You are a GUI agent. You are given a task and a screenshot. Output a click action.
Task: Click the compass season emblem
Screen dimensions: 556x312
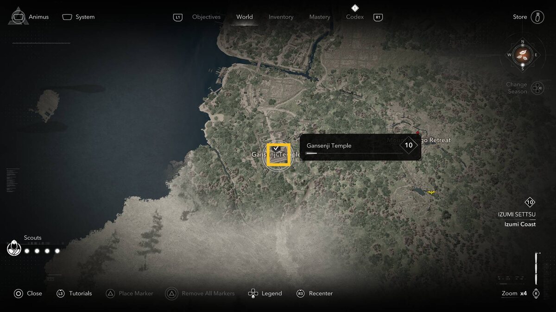coord(523,55)
